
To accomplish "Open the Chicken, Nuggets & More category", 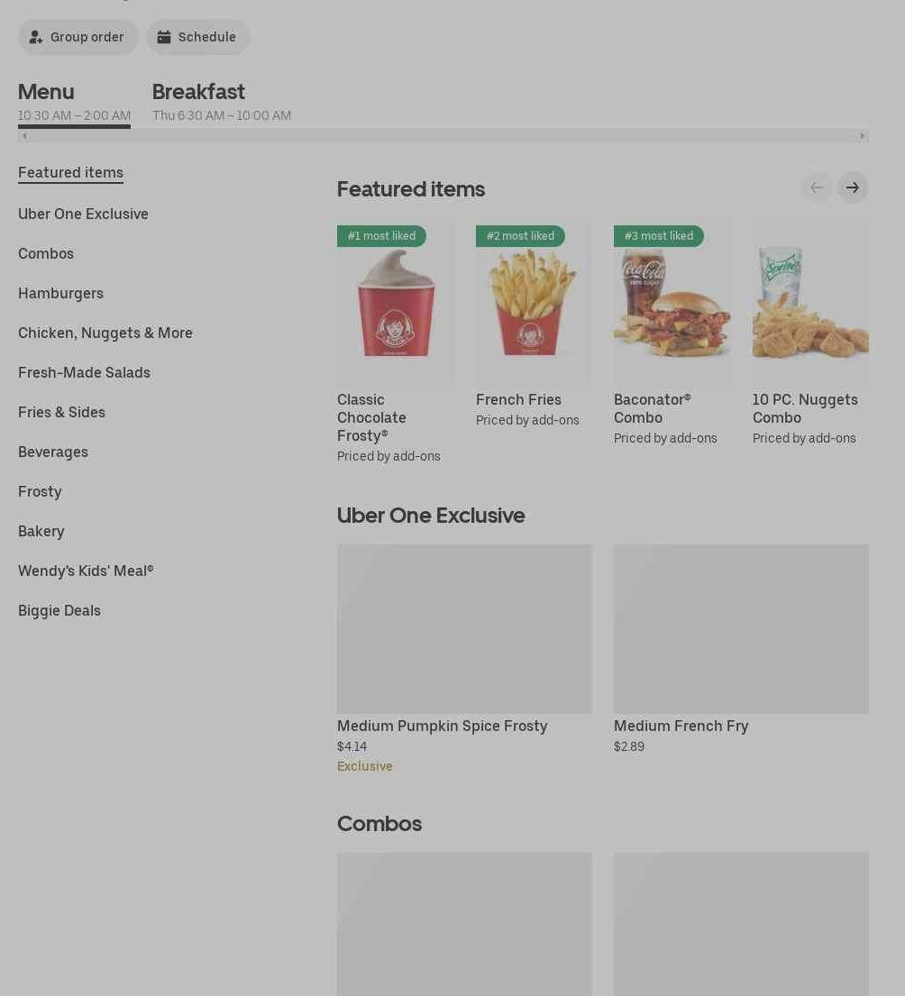I will [x=105, y=333].
